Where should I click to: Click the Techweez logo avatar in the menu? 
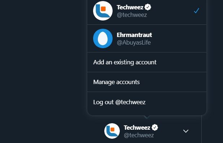click(103, 11)
